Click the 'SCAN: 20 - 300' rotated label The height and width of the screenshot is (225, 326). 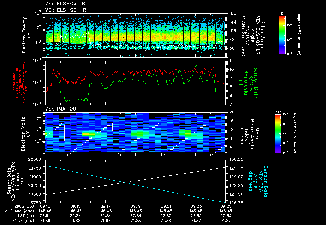(243, 35)
